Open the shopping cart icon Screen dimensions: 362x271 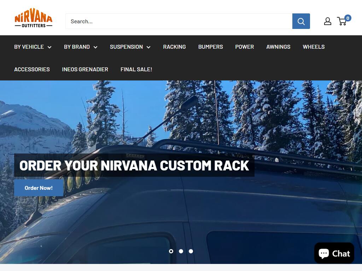pos(342,22)
